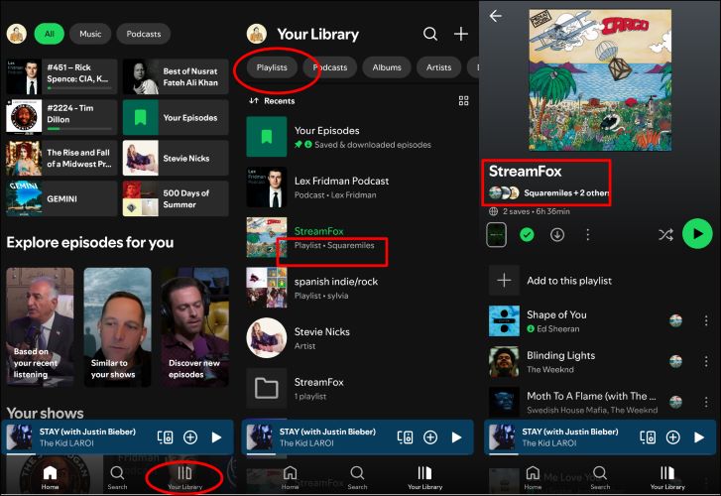721x496 pixels.
Task: Play STAY from right screen mini player
Action: 699,437
